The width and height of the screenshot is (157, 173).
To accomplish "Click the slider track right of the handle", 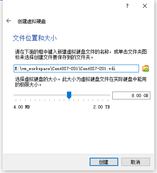I will click(x=90, y=95).
